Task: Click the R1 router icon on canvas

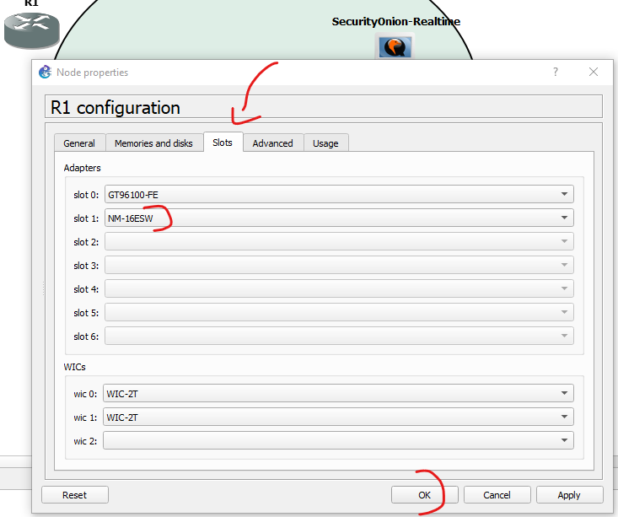Action: 31,30
